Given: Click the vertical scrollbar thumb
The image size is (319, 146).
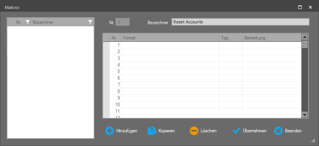Looking at the screenshot, I should (x=305, y=44).
